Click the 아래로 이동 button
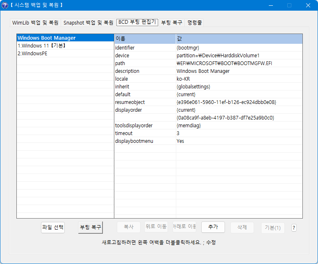318x264 pixels. pos(184,226)
